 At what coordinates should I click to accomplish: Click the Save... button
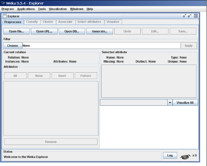(183, 31)
